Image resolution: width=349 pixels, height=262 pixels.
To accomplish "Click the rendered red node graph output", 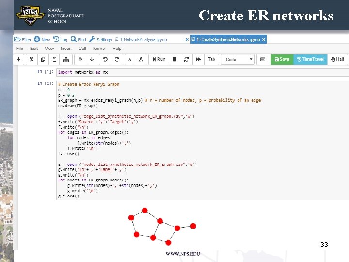I will (x=162, y=226).
